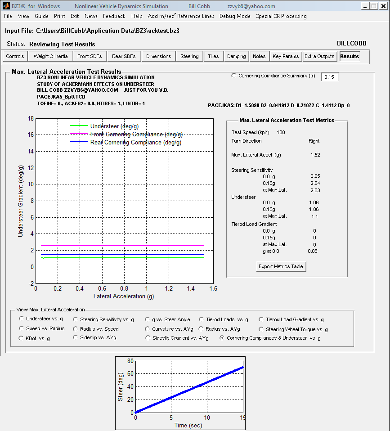
Task: Select Radius vs. Speed radio option
Action: tap(75, 329)
